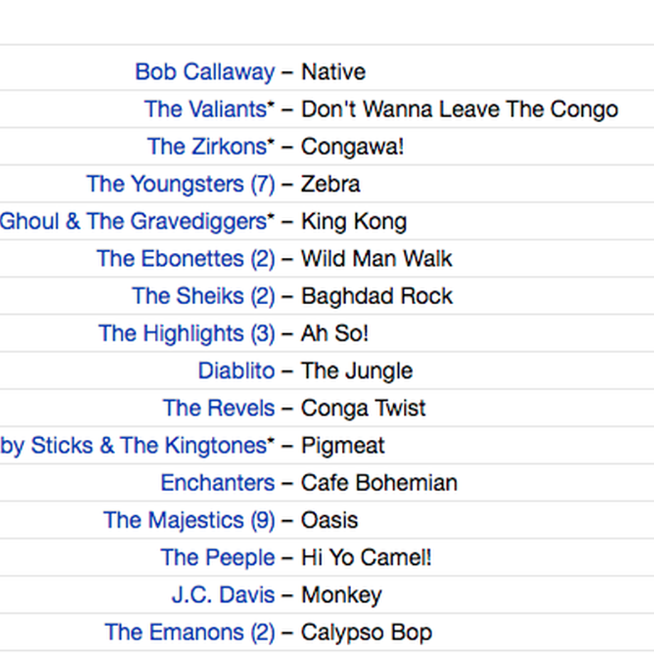Image resolution: width=654 pixels, height=653 pixels.
Task: Open The Valiants artist link
Action: click(210, 109)
